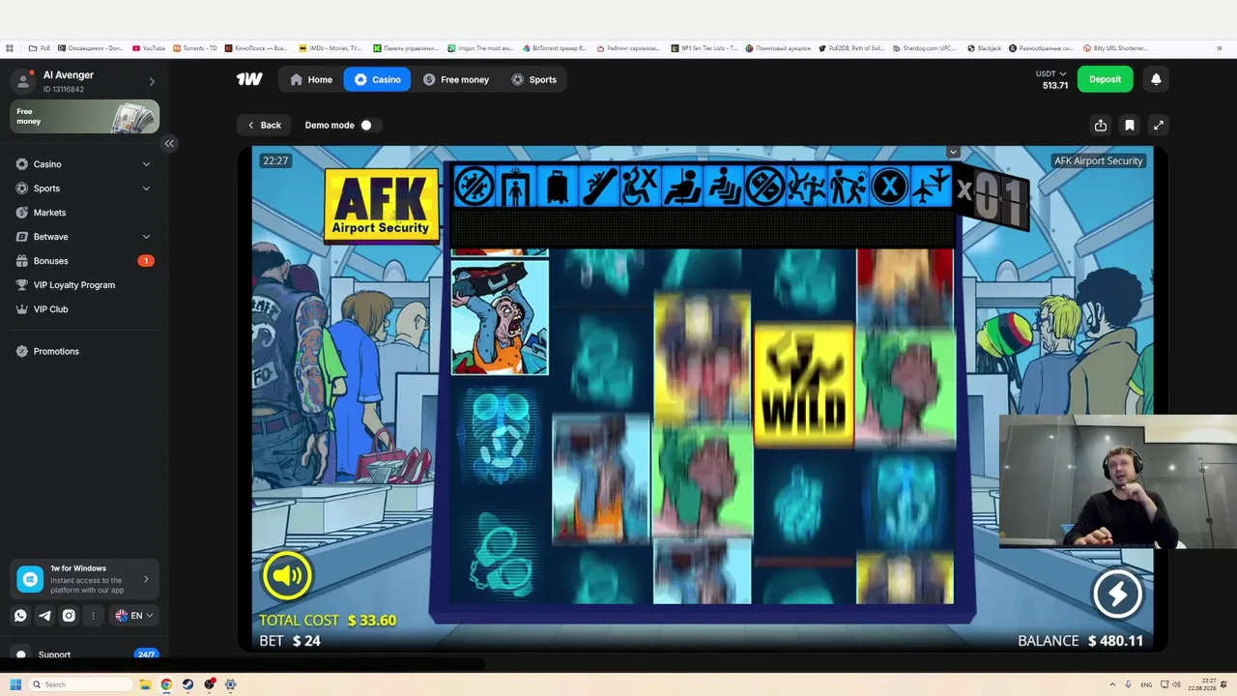The image size is (1237, 696).
Task: Bookmark this game to favorites
Action: [x=1129, y=125]
